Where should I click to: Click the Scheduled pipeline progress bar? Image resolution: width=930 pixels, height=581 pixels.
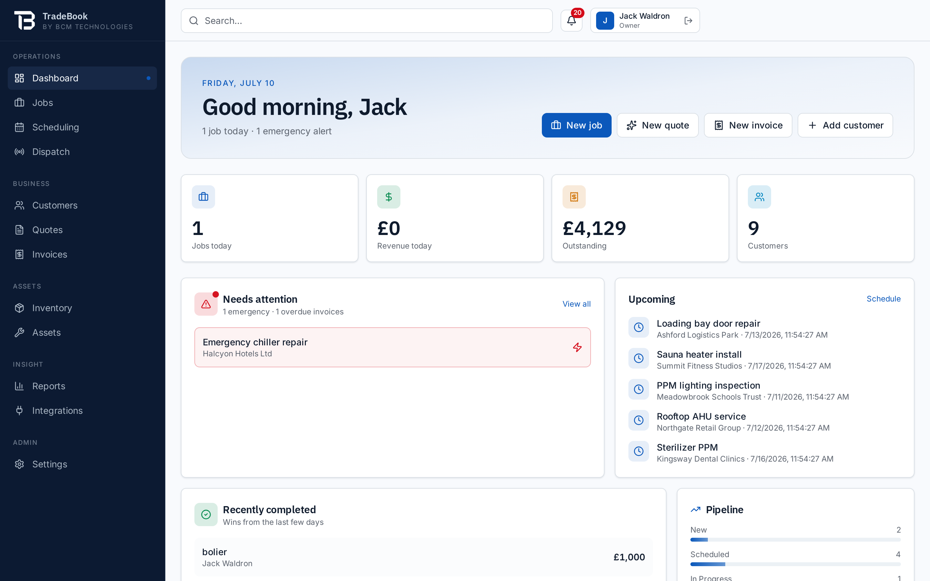[795, 564]
